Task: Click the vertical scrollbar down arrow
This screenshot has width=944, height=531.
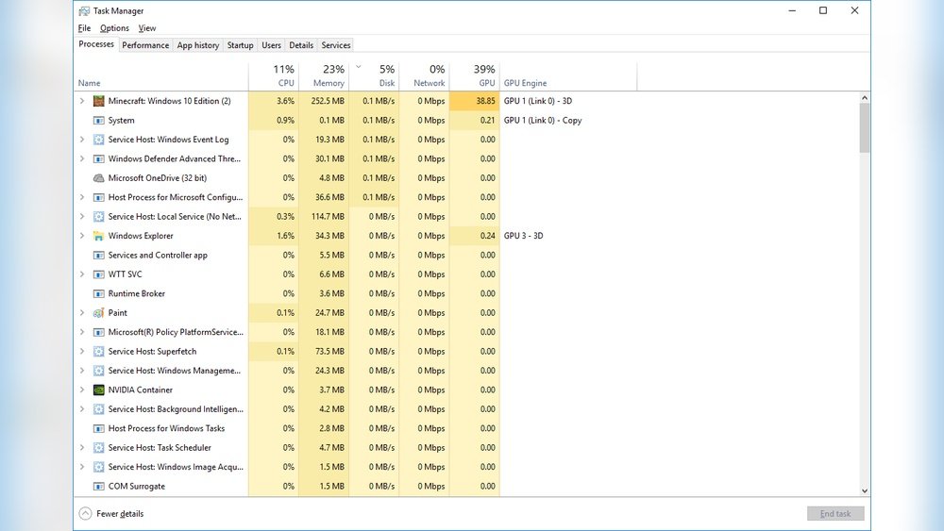Action: (x=865, y=490)
